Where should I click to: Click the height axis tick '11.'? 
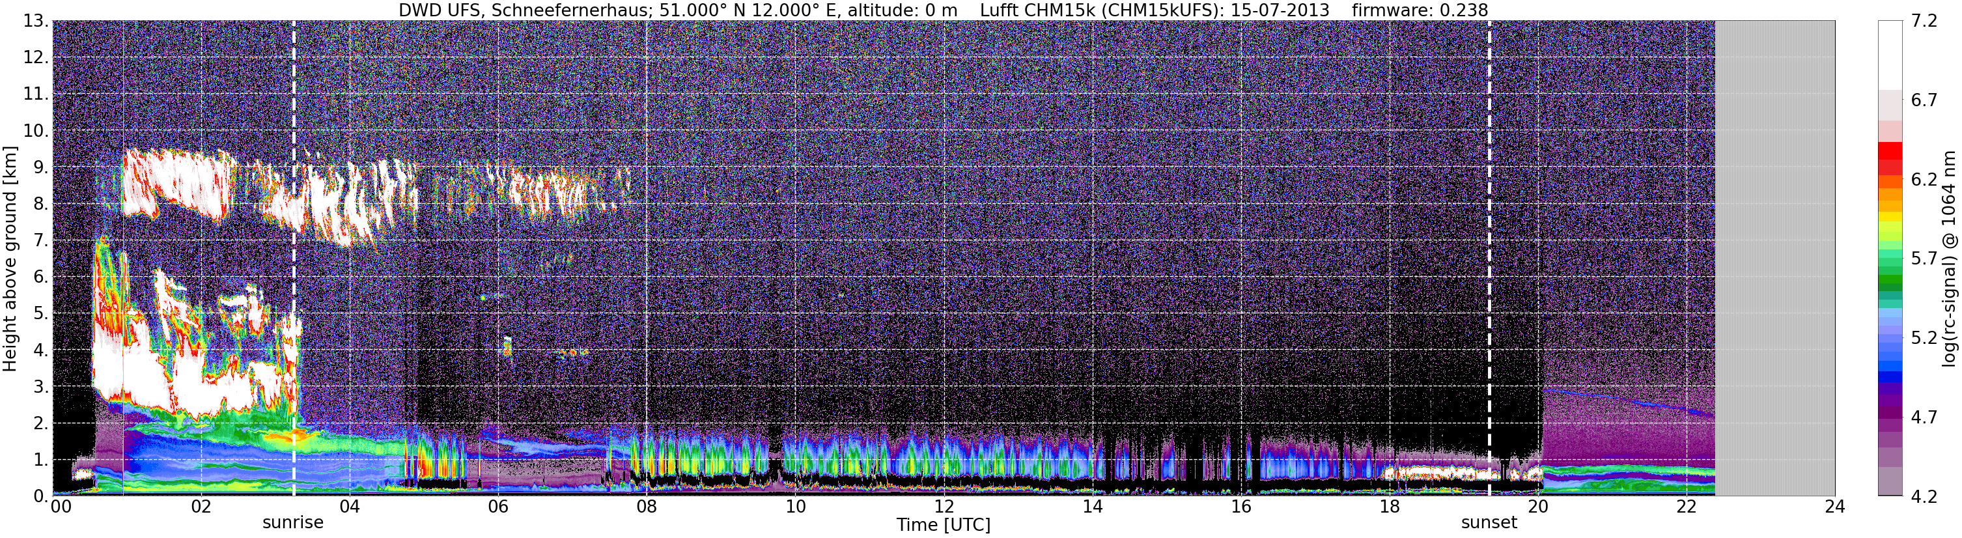pyautogui.click(x=36, y=94)
